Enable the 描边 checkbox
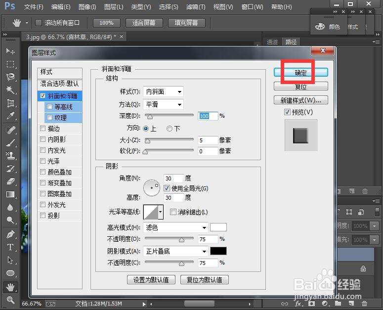 pos(43,128)
